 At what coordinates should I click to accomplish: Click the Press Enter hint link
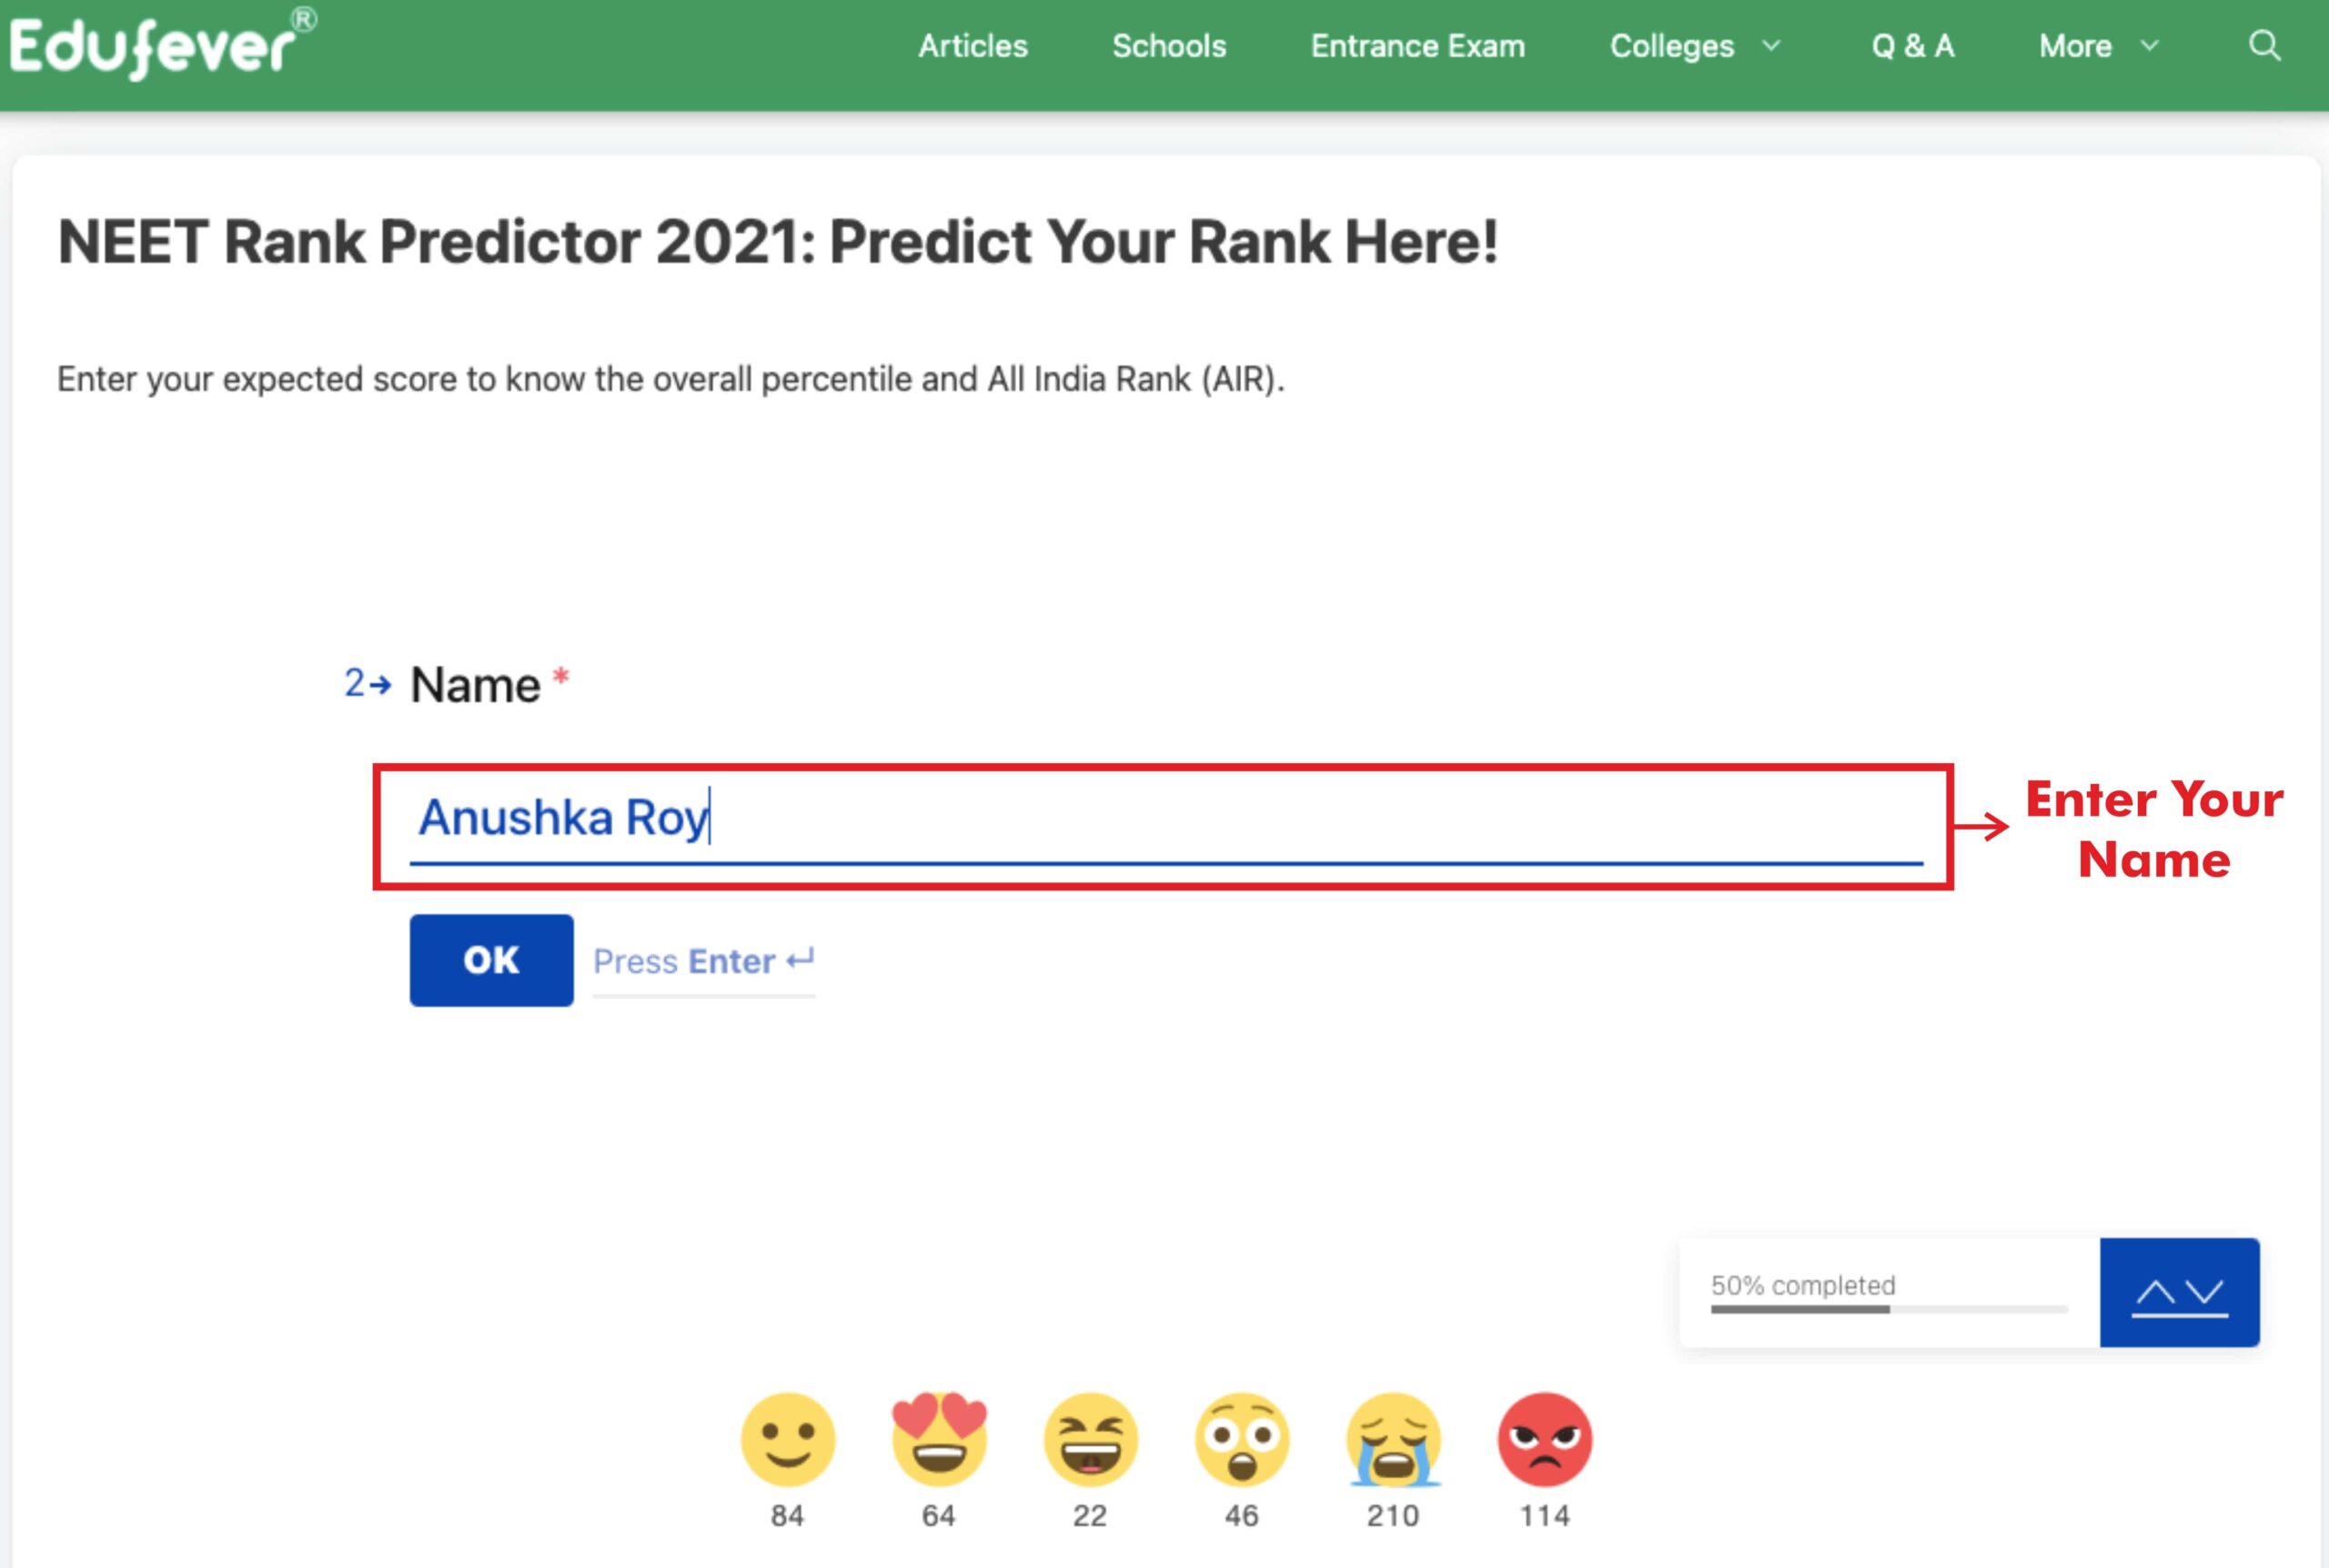point(704,961)
